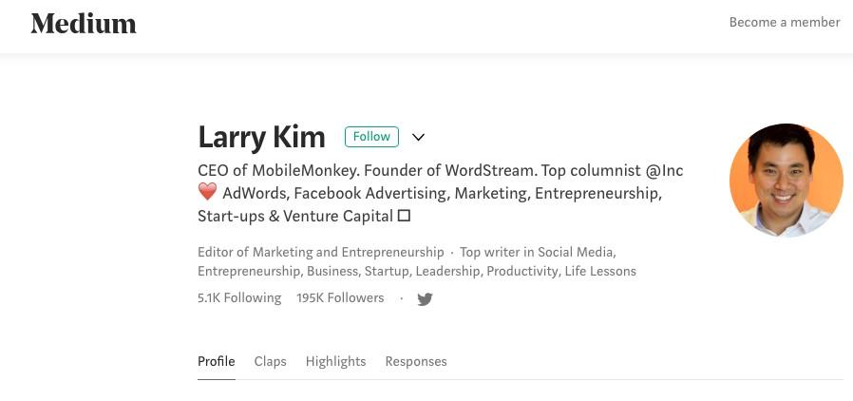This screenshot has width=853, height=401.
Task: Click the Larry Kim name heading
Action: [261, 137]
